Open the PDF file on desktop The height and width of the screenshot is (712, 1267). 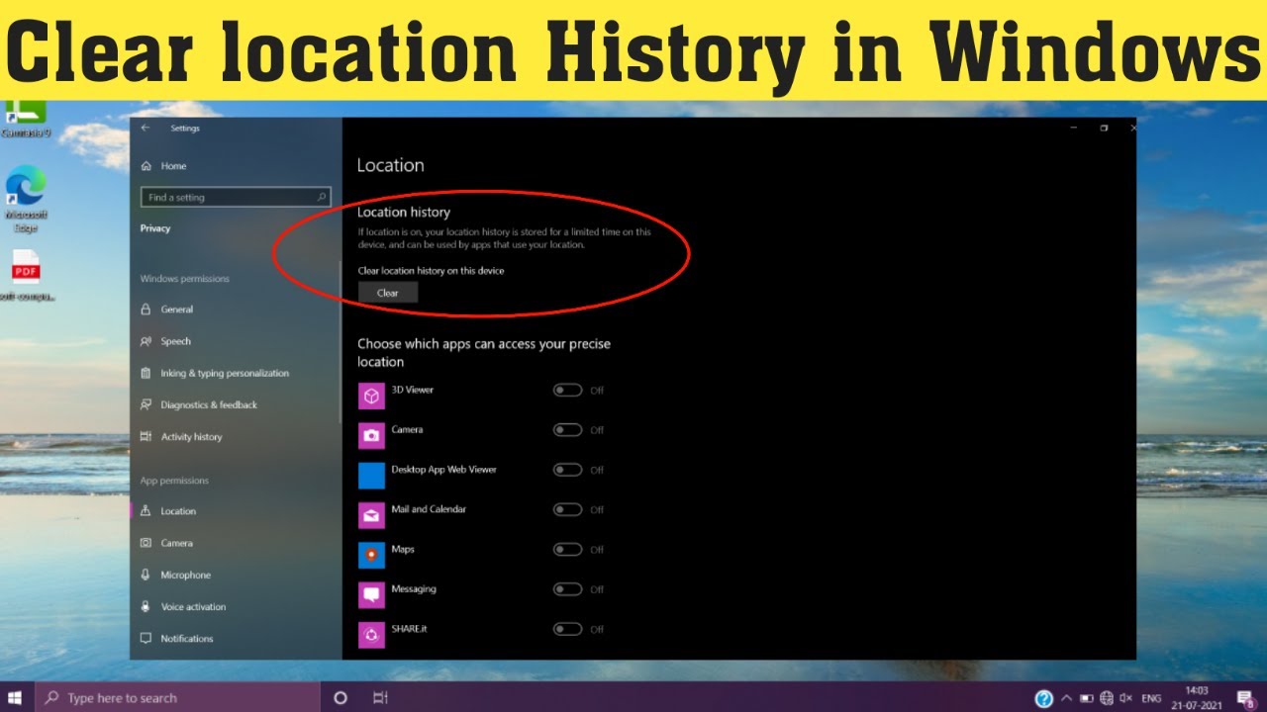tap(26, 275)
